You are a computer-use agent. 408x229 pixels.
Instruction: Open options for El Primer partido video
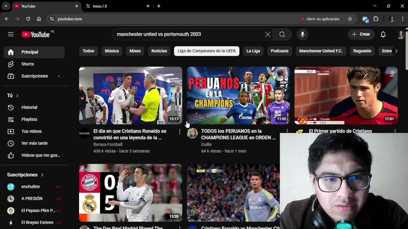[x=395, y=131]
